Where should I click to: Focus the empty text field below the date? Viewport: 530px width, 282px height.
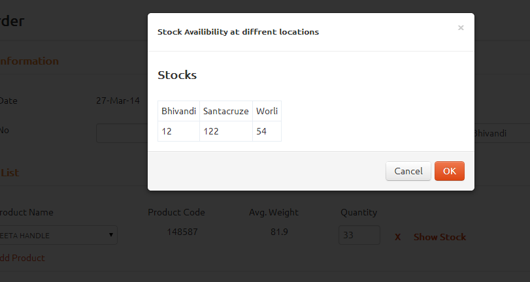coord(122,133)
